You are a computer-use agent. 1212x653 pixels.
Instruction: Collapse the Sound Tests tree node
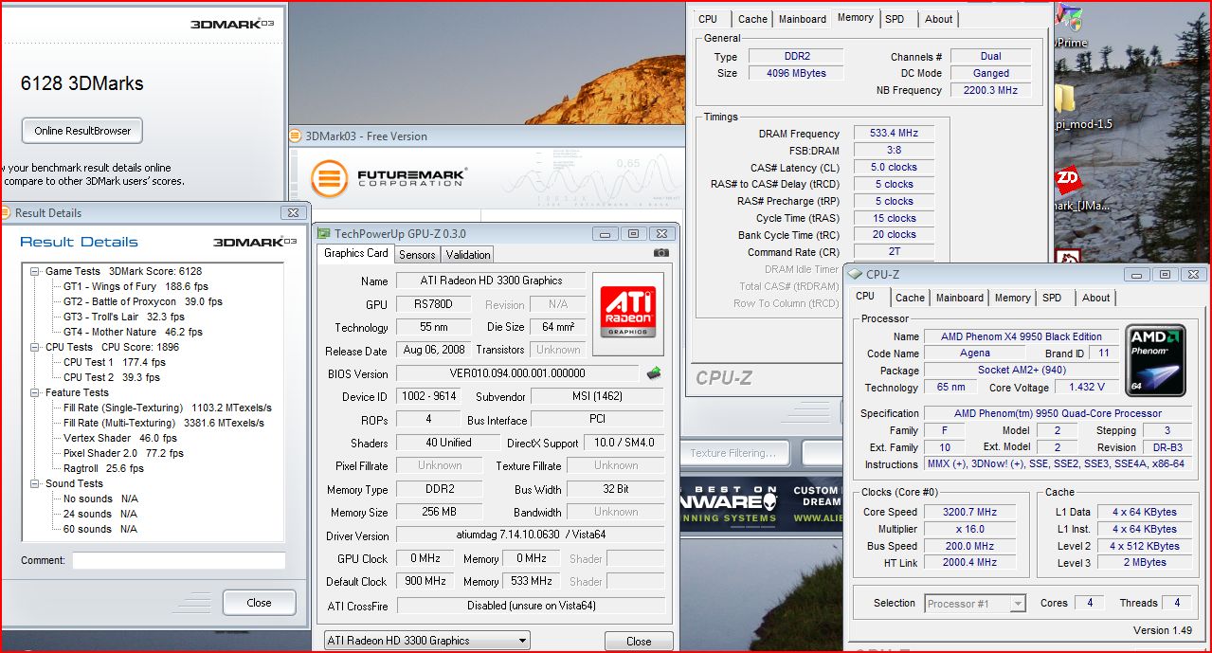pos(37,483)
